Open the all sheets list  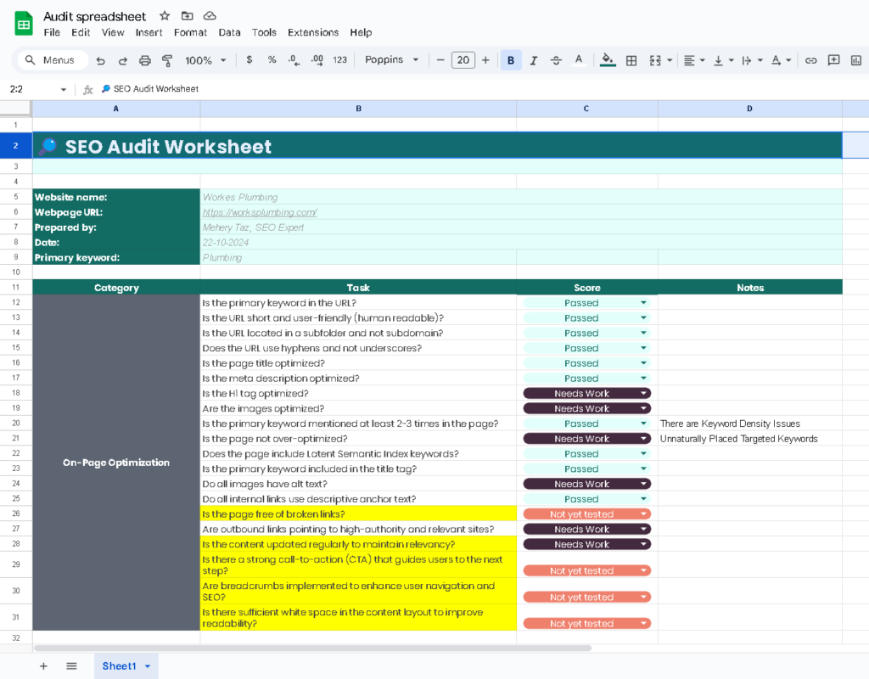[x=71, y=666]
